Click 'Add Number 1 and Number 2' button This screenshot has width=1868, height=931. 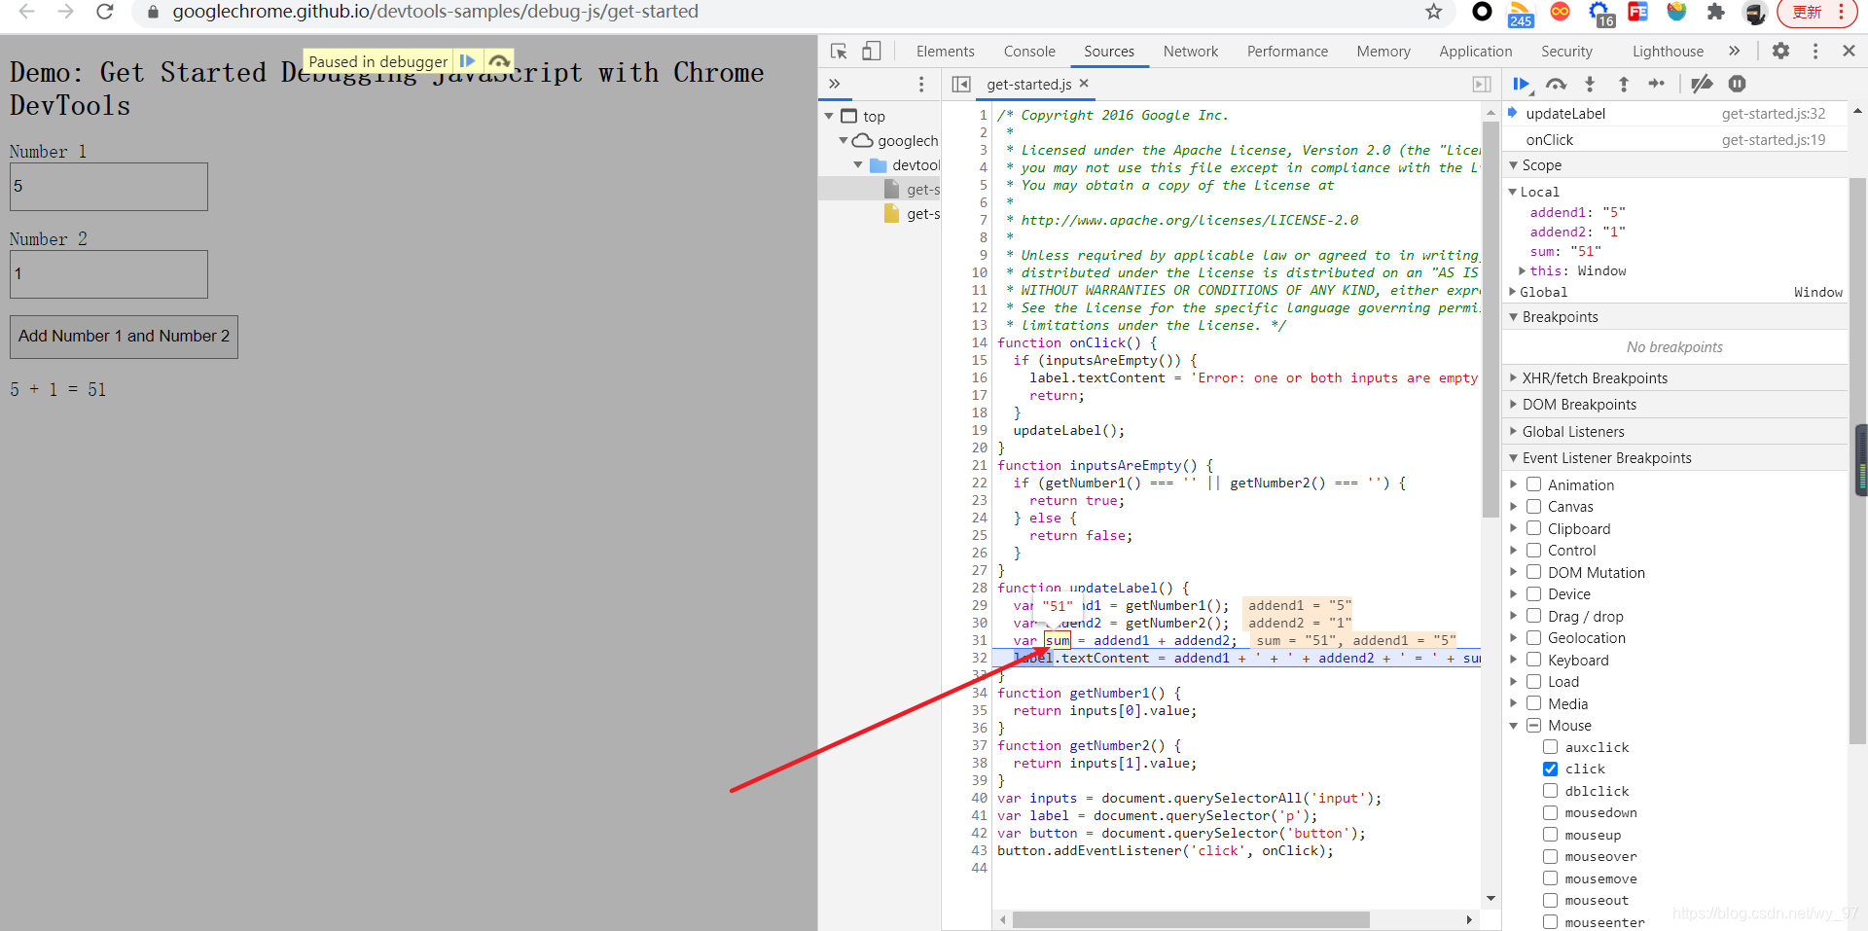124,337
